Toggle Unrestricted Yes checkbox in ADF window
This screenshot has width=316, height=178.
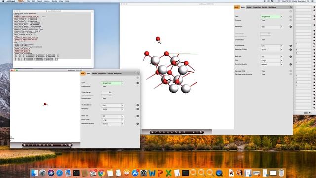tap(102, 99)
